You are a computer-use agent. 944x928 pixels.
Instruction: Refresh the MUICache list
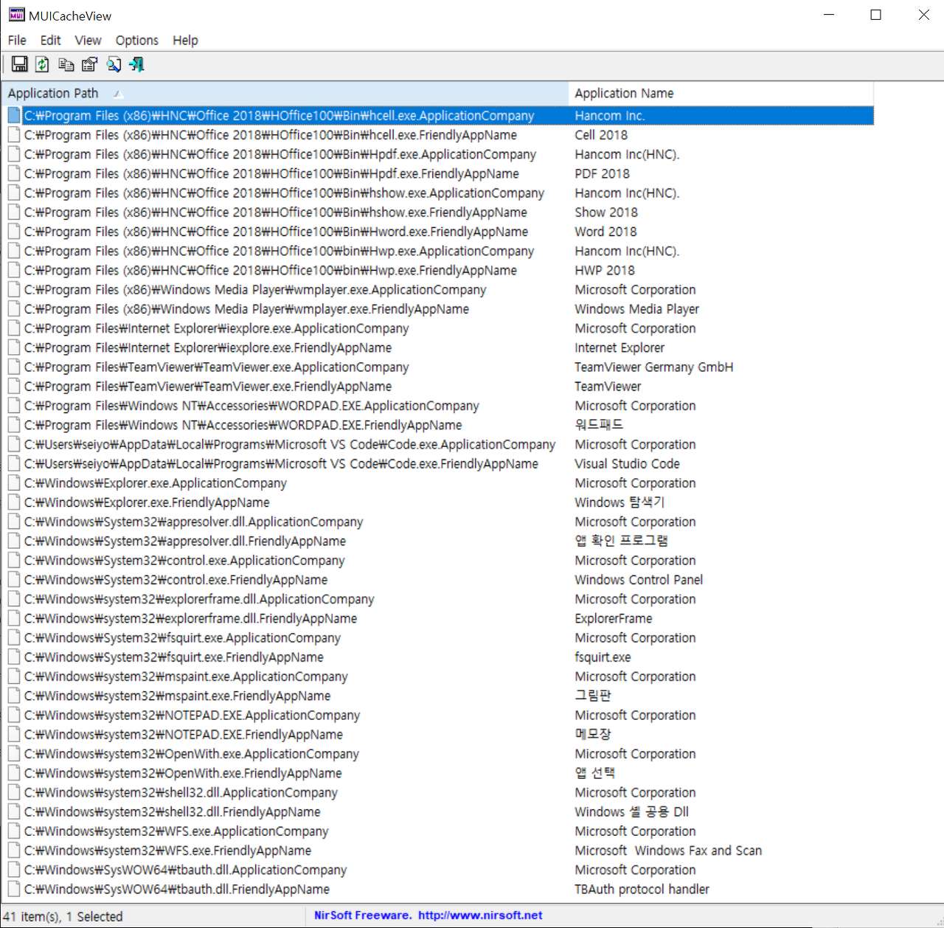(x=42, y=64)
